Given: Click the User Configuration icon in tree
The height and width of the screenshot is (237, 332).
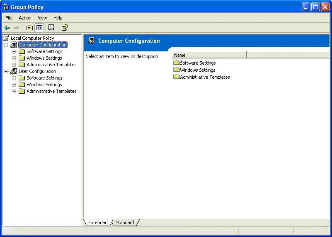Looking at the screenshot, I should click(14, 71).
